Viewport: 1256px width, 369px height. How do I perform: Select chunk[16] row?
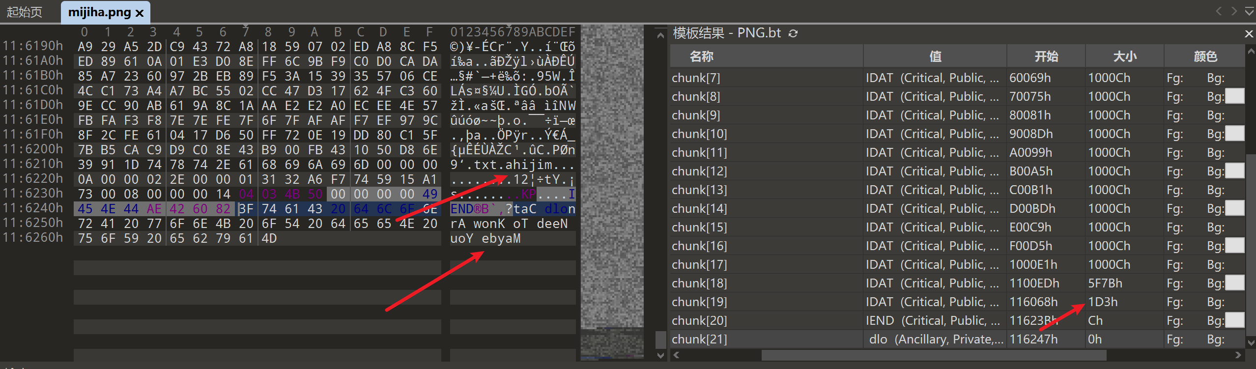(957, 246)
